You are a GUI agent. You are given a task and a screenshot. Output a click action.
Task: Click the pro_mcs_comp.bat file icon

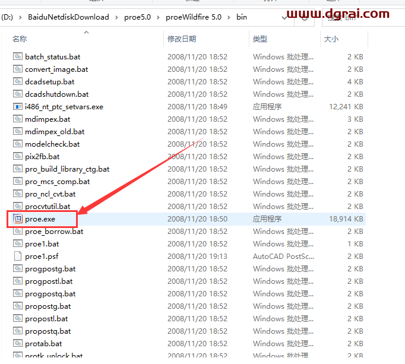(x=18, y=181)
